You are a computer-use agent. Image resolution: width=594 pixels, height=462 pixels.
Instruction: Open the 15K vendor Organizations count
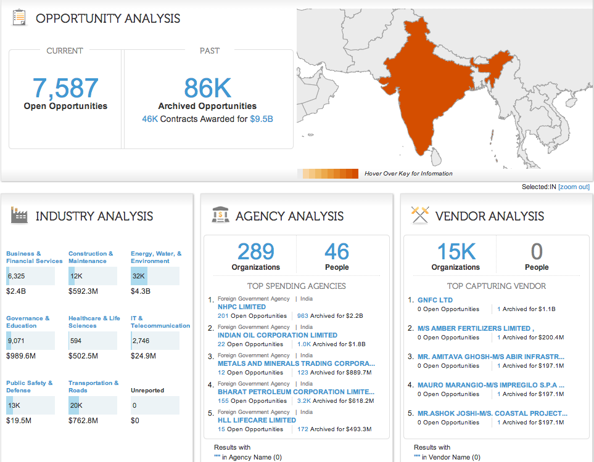click(x=456, y=251)
